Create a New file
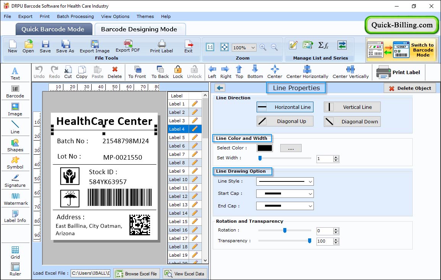This screenshot has height=280, width=441. click(x=12, y=47)
